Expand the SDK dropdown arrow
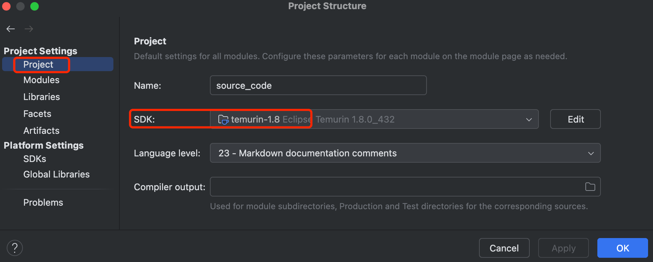653x262 pixels. point(529,120)
